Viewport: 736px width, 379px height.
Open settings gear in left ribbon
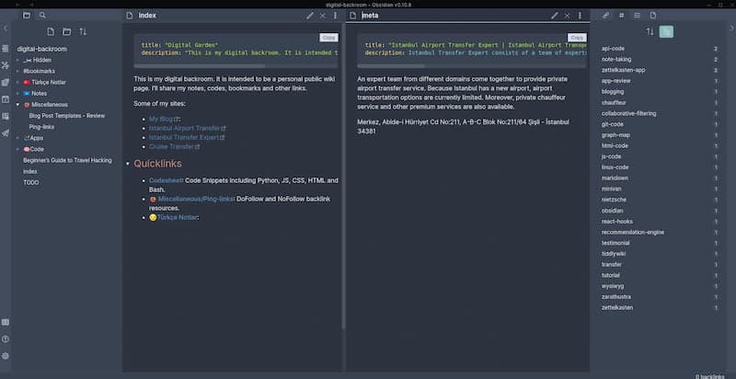(6, 356)
